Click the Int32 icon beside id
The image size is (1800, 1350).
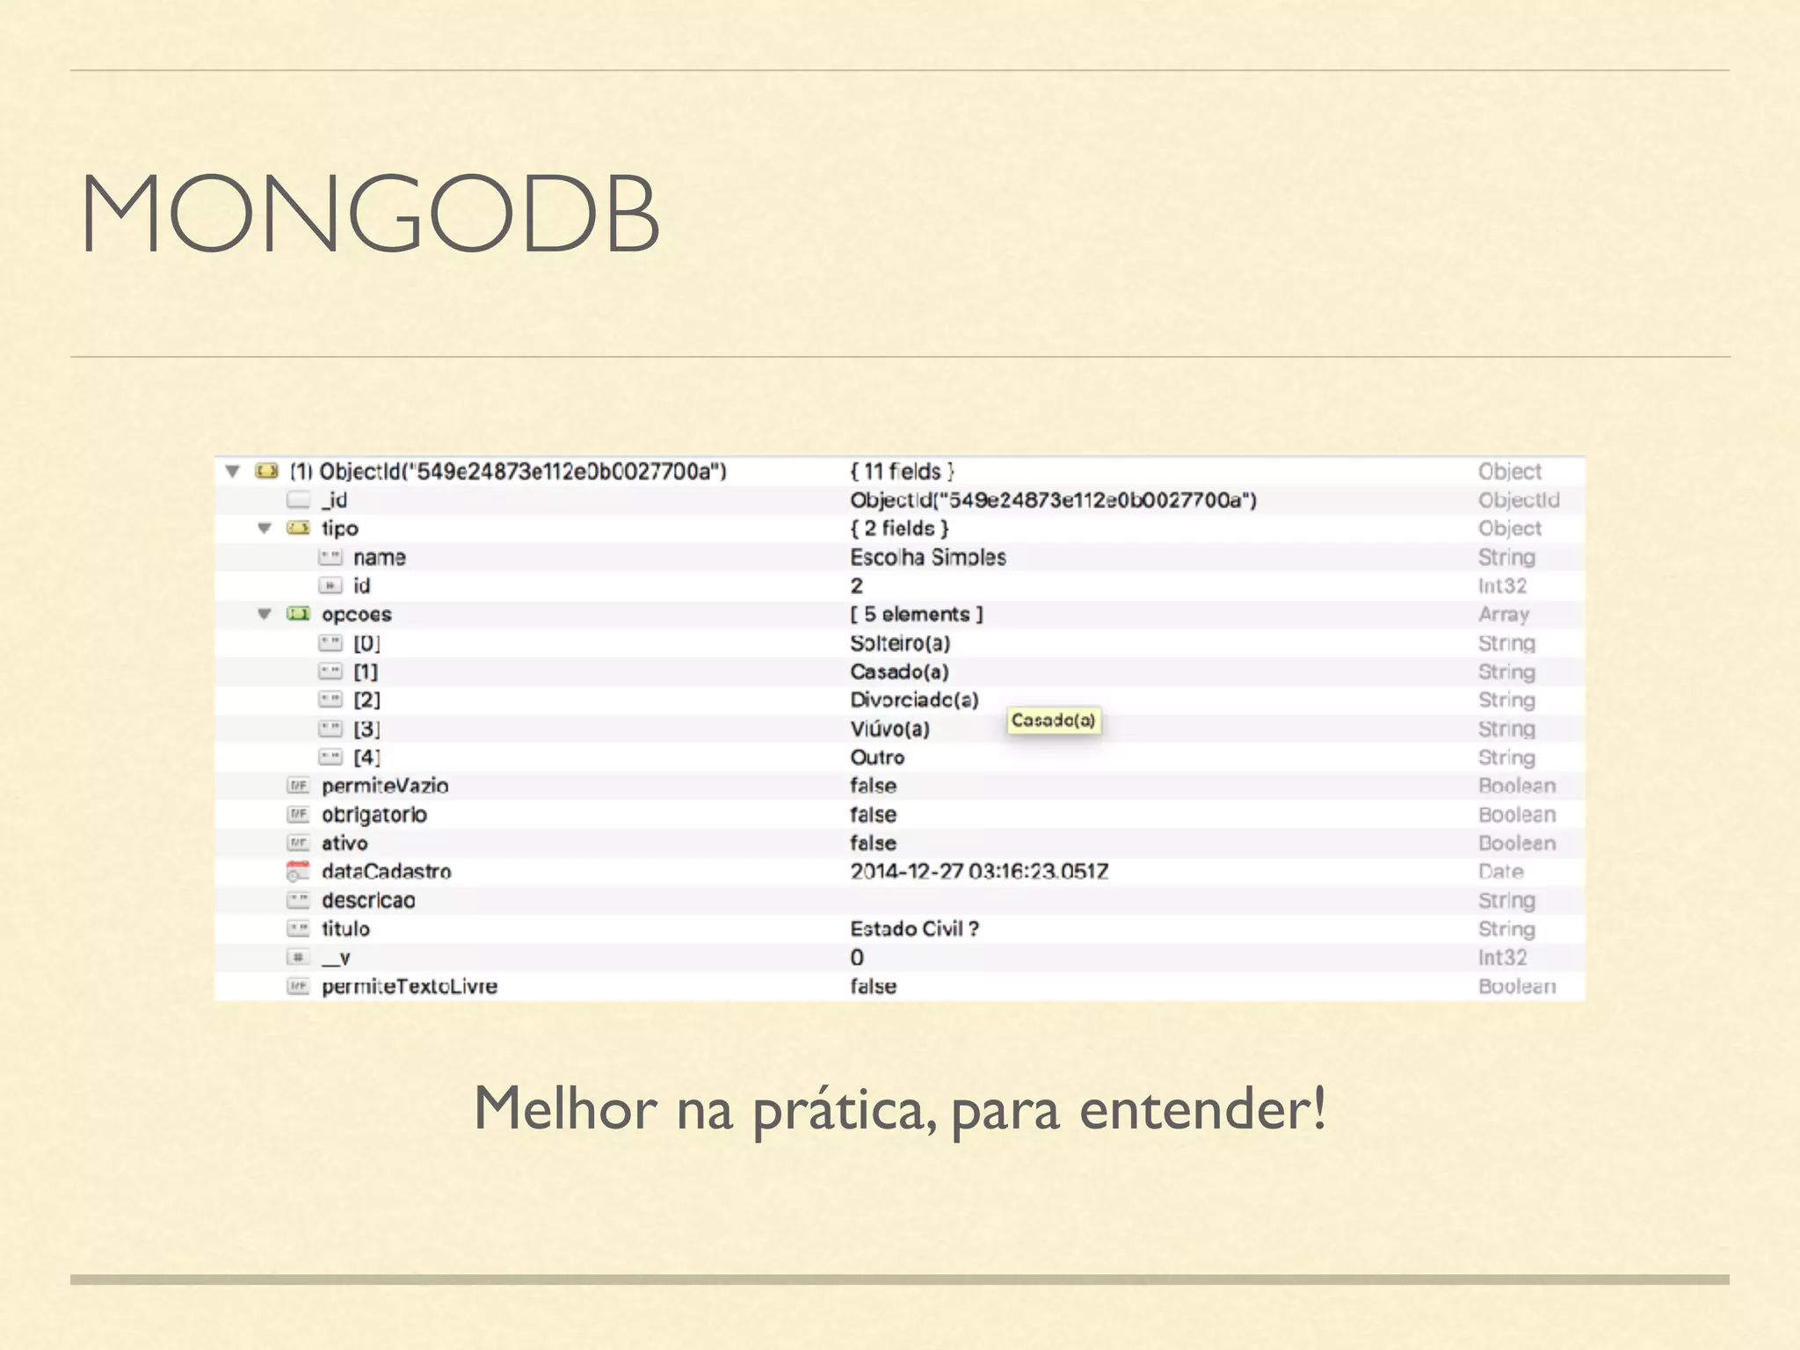click(x=330, y=586)
